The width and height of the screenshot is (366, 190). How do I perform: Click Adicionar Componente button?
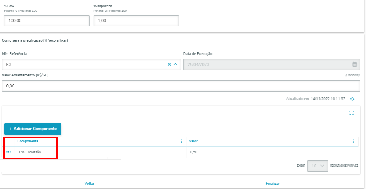(x=33, y=129)
